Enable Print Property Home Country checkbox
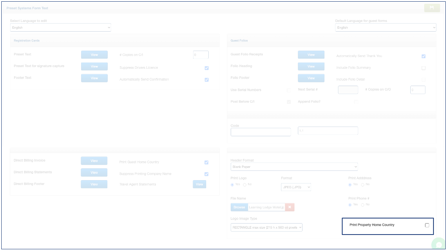Image resolution: width=447 pixels, height=251 pixels. pyautogui.click(x=427, y=225)
